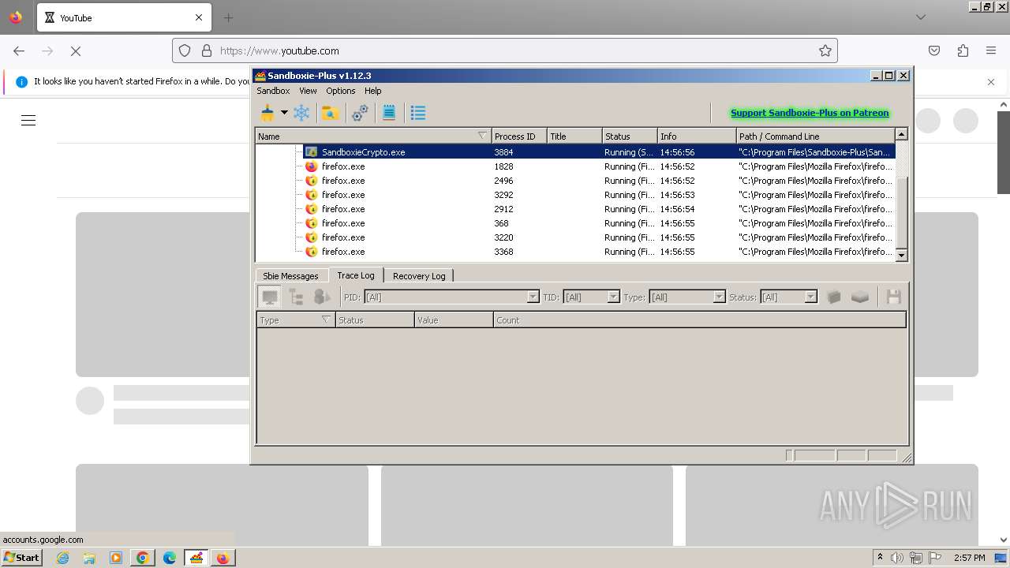Sort by the Title column header
Screen dimensions: 1010x568
[x=574, y=136]
